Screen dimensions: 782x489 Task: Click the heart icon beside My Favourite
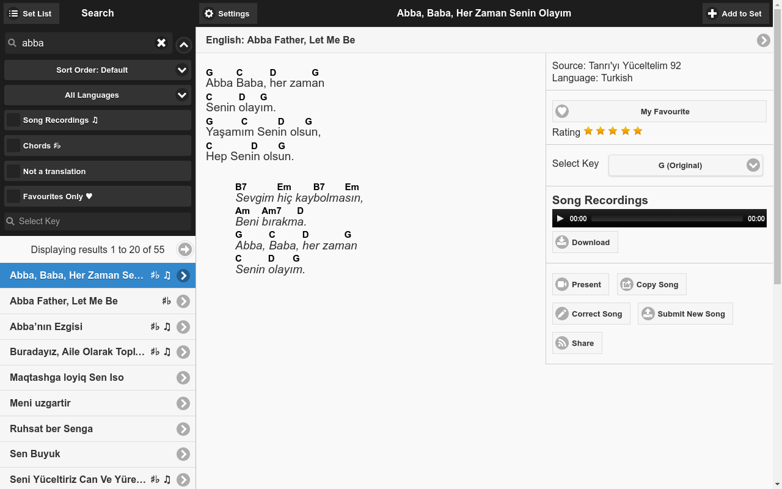click(562, 111)
